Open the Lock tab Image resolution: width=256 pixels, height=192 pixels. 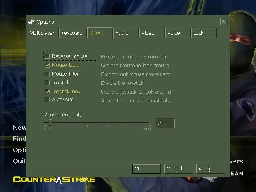click(x=204, y=33)
